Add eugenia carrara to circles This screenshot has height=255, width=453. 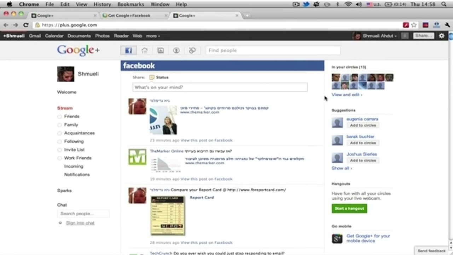363,125
